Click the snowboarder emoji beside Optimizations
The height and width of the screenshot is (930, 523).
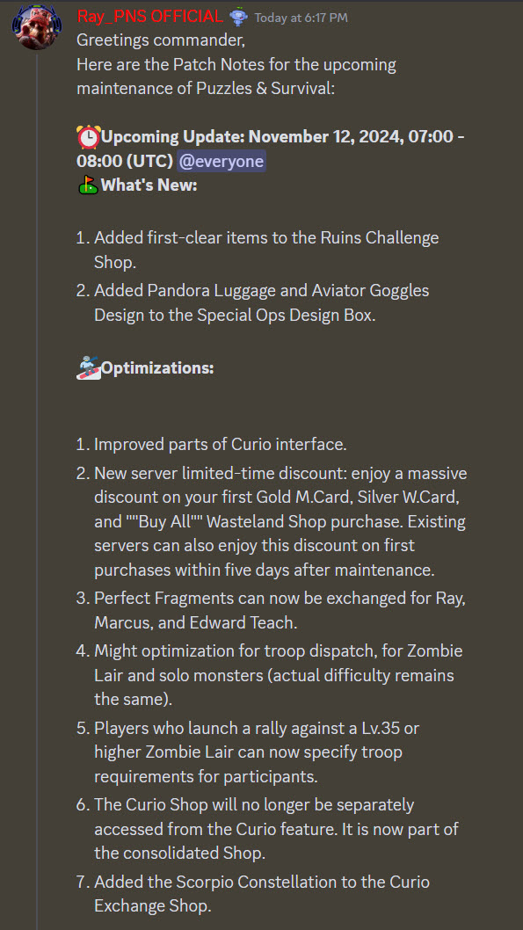coord(89,367)
